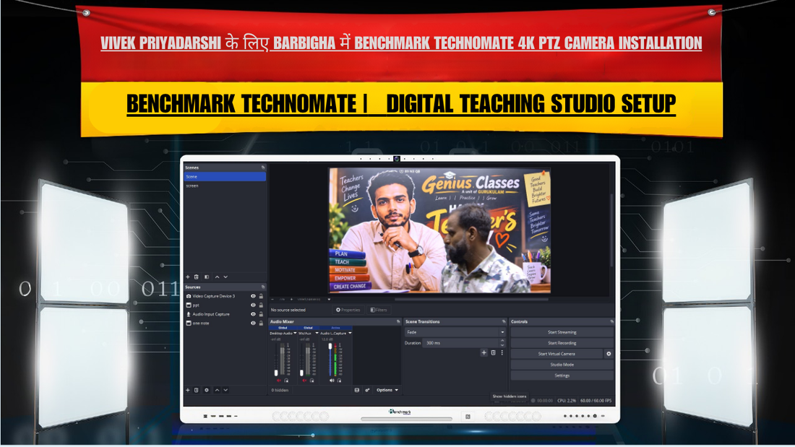The image size is (795, 447).
Task: Delete the selected scene with trash icon
Action: [x=196, y=277]
